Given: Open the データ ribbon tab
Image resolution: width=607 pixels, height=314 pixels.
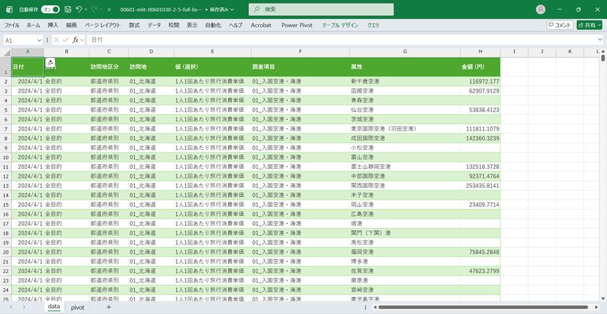Looking at the screenshot, I should 154,25.
